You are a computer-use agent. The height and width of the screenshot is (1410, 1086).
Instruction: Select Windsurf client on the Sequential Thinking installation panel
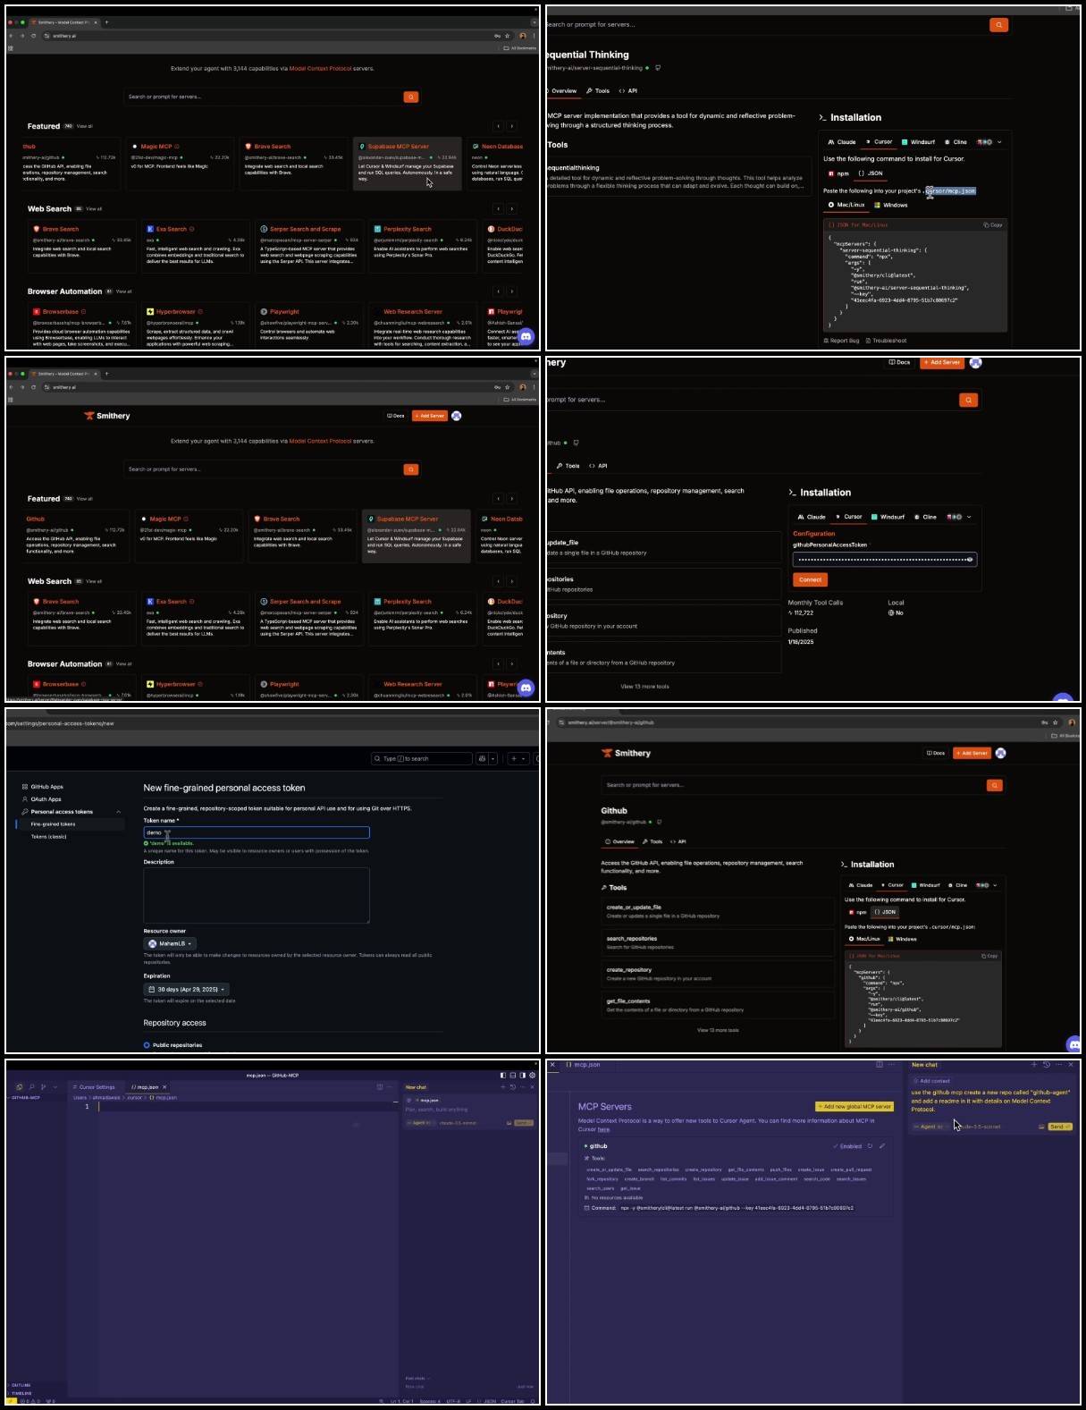tap(919, 141)
